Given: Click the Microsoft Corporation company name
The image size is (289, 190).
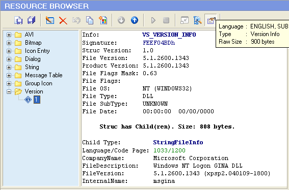Looking at the screenshot, I should point(191,158).
